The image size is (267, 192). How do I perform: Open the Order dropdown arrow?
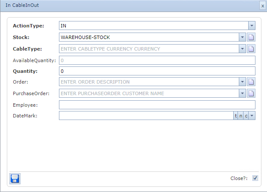point(243,82)
